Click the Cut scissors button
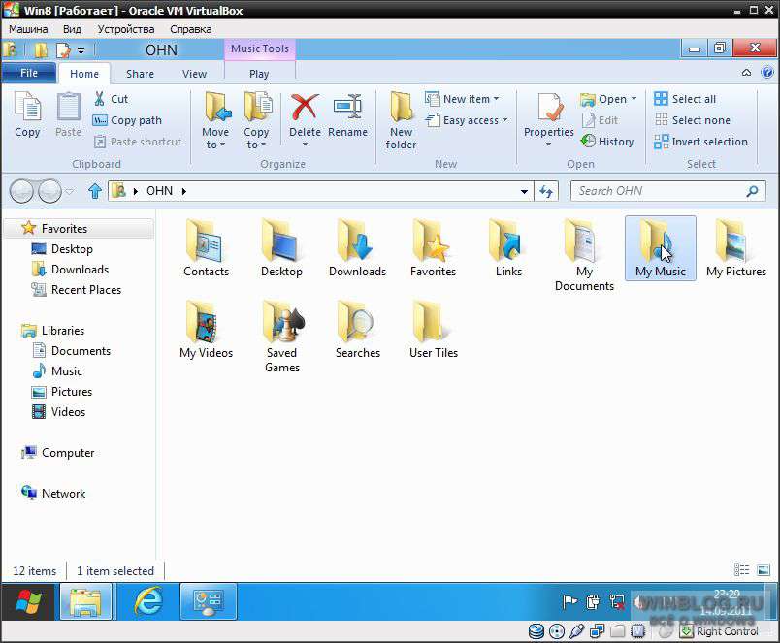Image resolution: width=780 pixels, height=643 pixels. point(111,99)
